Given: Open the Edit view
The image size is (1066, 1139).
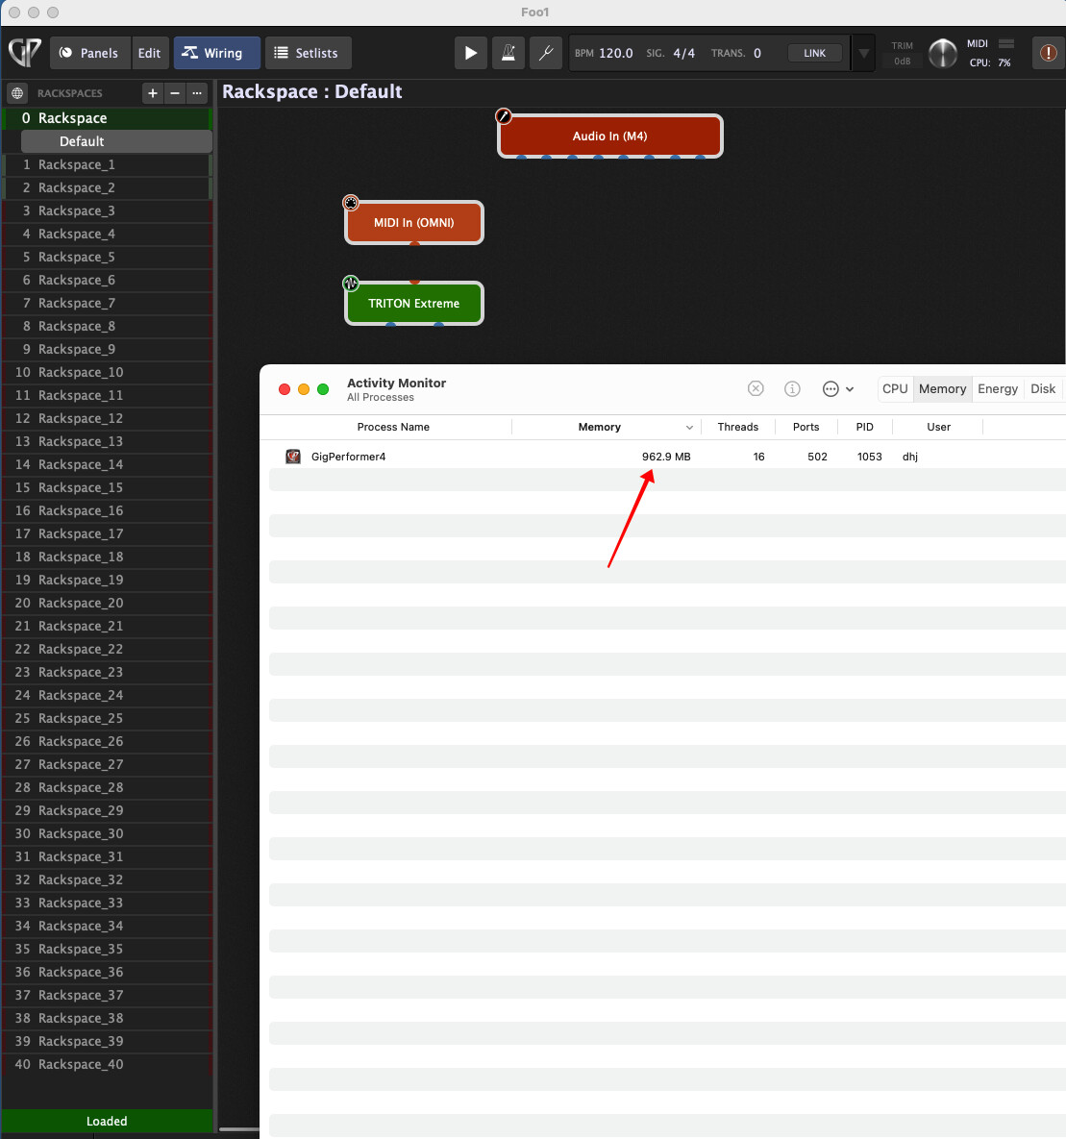Looking at the screenshot, I should pos(150,53).
